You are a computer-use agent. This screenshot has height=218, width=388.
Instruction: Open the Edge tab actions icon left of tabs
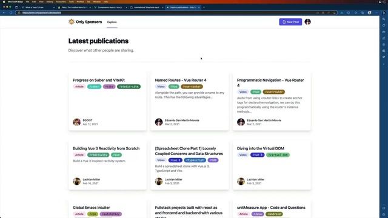point(16,7)
